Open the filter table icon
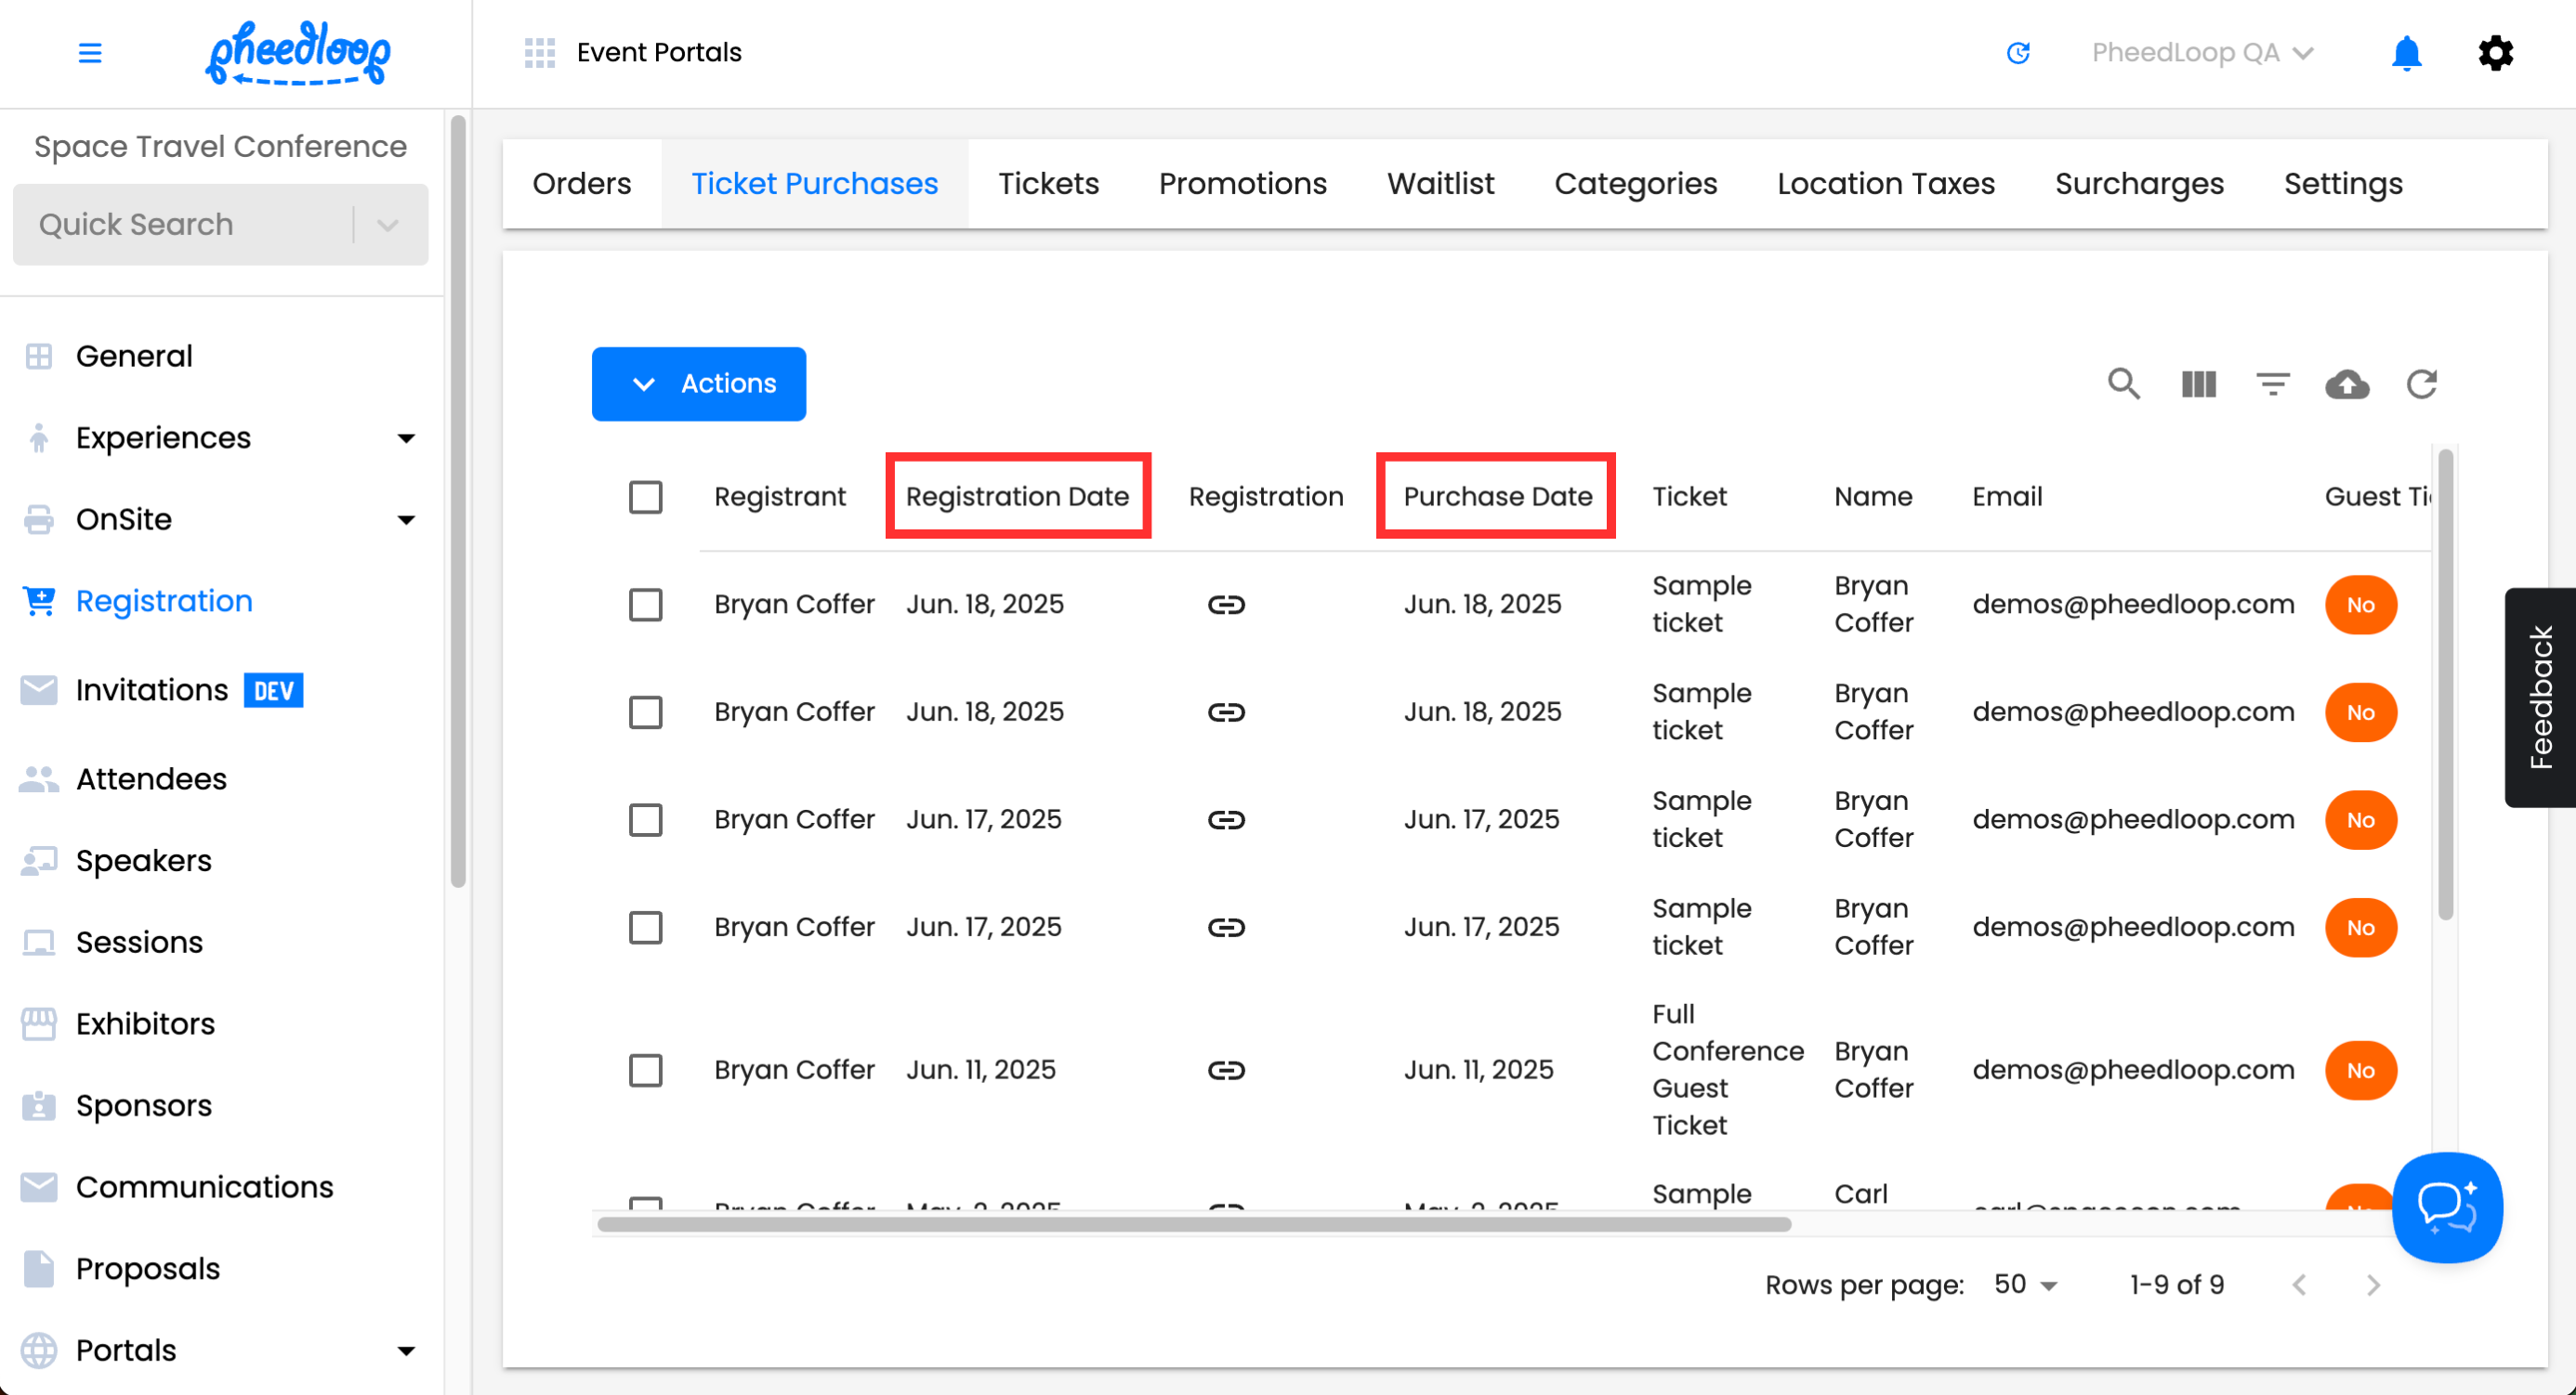Viewport: 2576px width, 1395px height. coord(2272,384)
